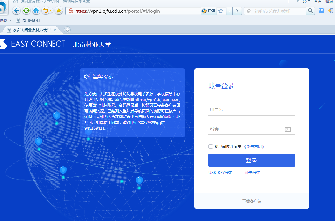Screen dimensions: 335x221
Task: Click the translate icon in the toolbar
Action: tap(321, 11)
